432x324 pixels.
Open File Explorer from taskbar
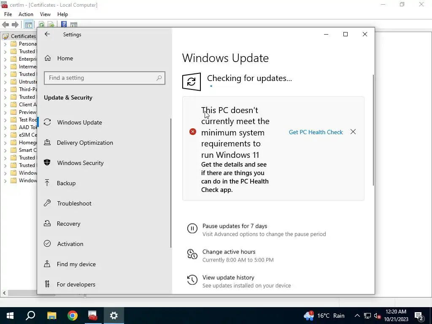point(51,316)
